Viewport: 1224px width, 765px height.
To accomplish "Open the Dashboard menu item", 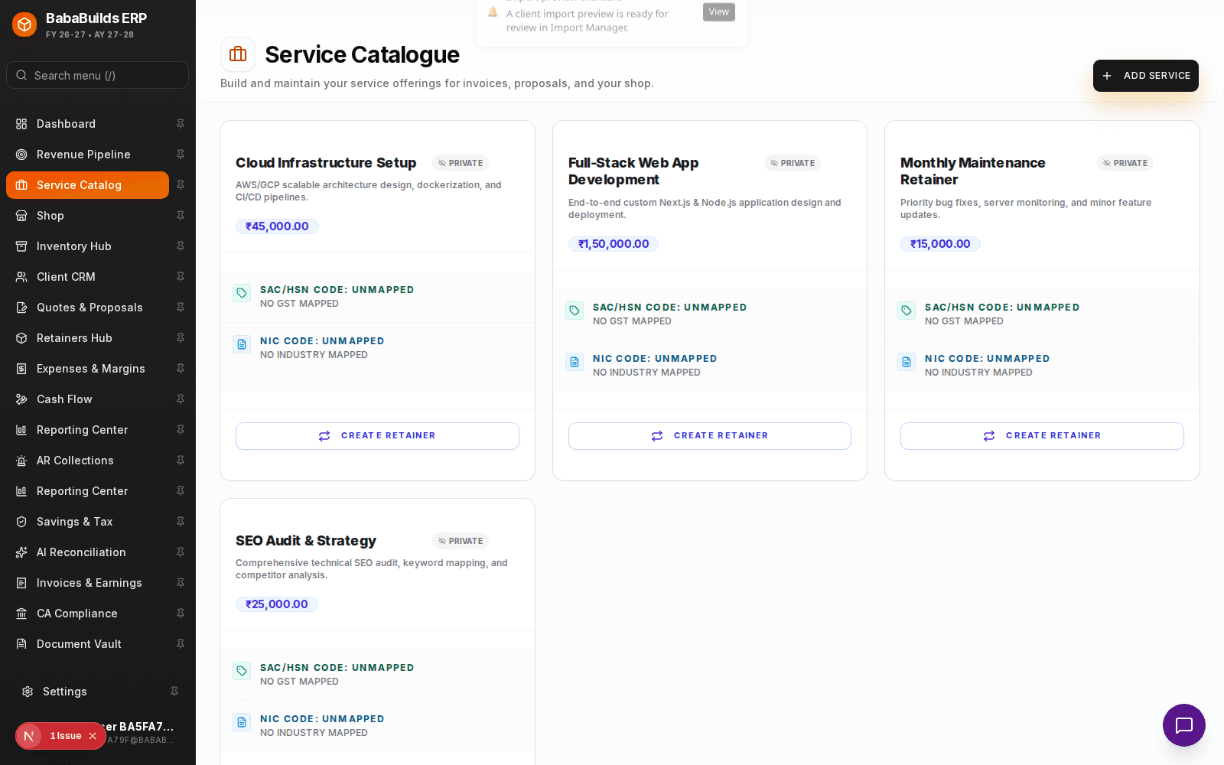I will coord(87,124).
